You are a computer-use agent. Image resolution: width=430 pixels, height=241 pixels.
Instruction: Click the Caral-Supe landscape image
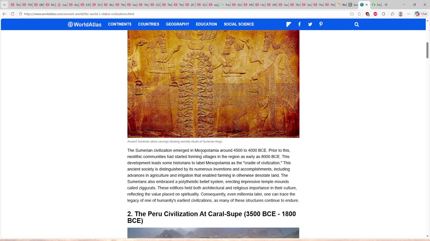pyautogui.click(x=213, y=233)
